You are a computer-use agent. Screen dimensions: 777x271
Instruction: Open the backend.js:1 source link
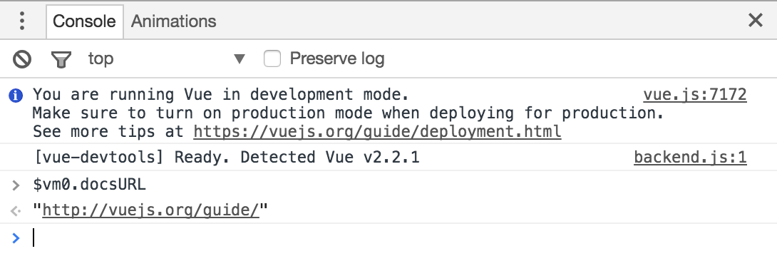click(690, 158)
